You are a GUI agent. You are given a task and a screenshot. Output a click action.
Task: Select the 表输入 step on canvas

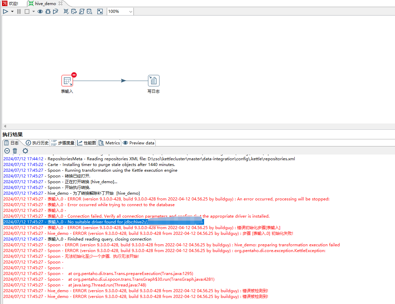(67, 81)
